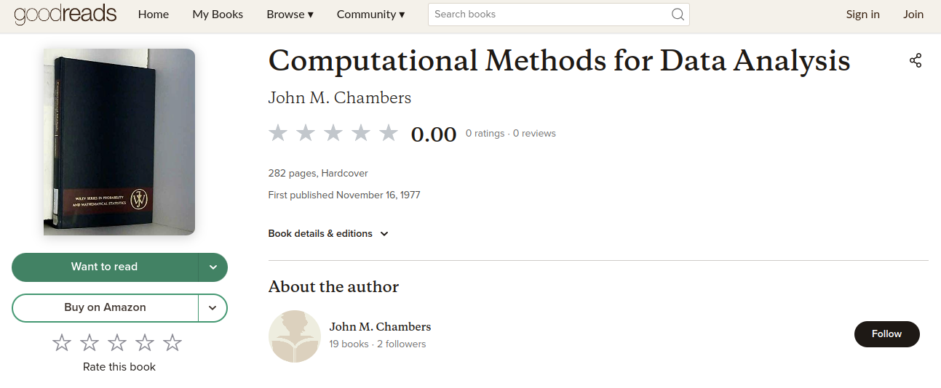The width and height of the screenshot is (941, 388).
Task: Follow author John M. Chambers
Action: pos(886,334)
